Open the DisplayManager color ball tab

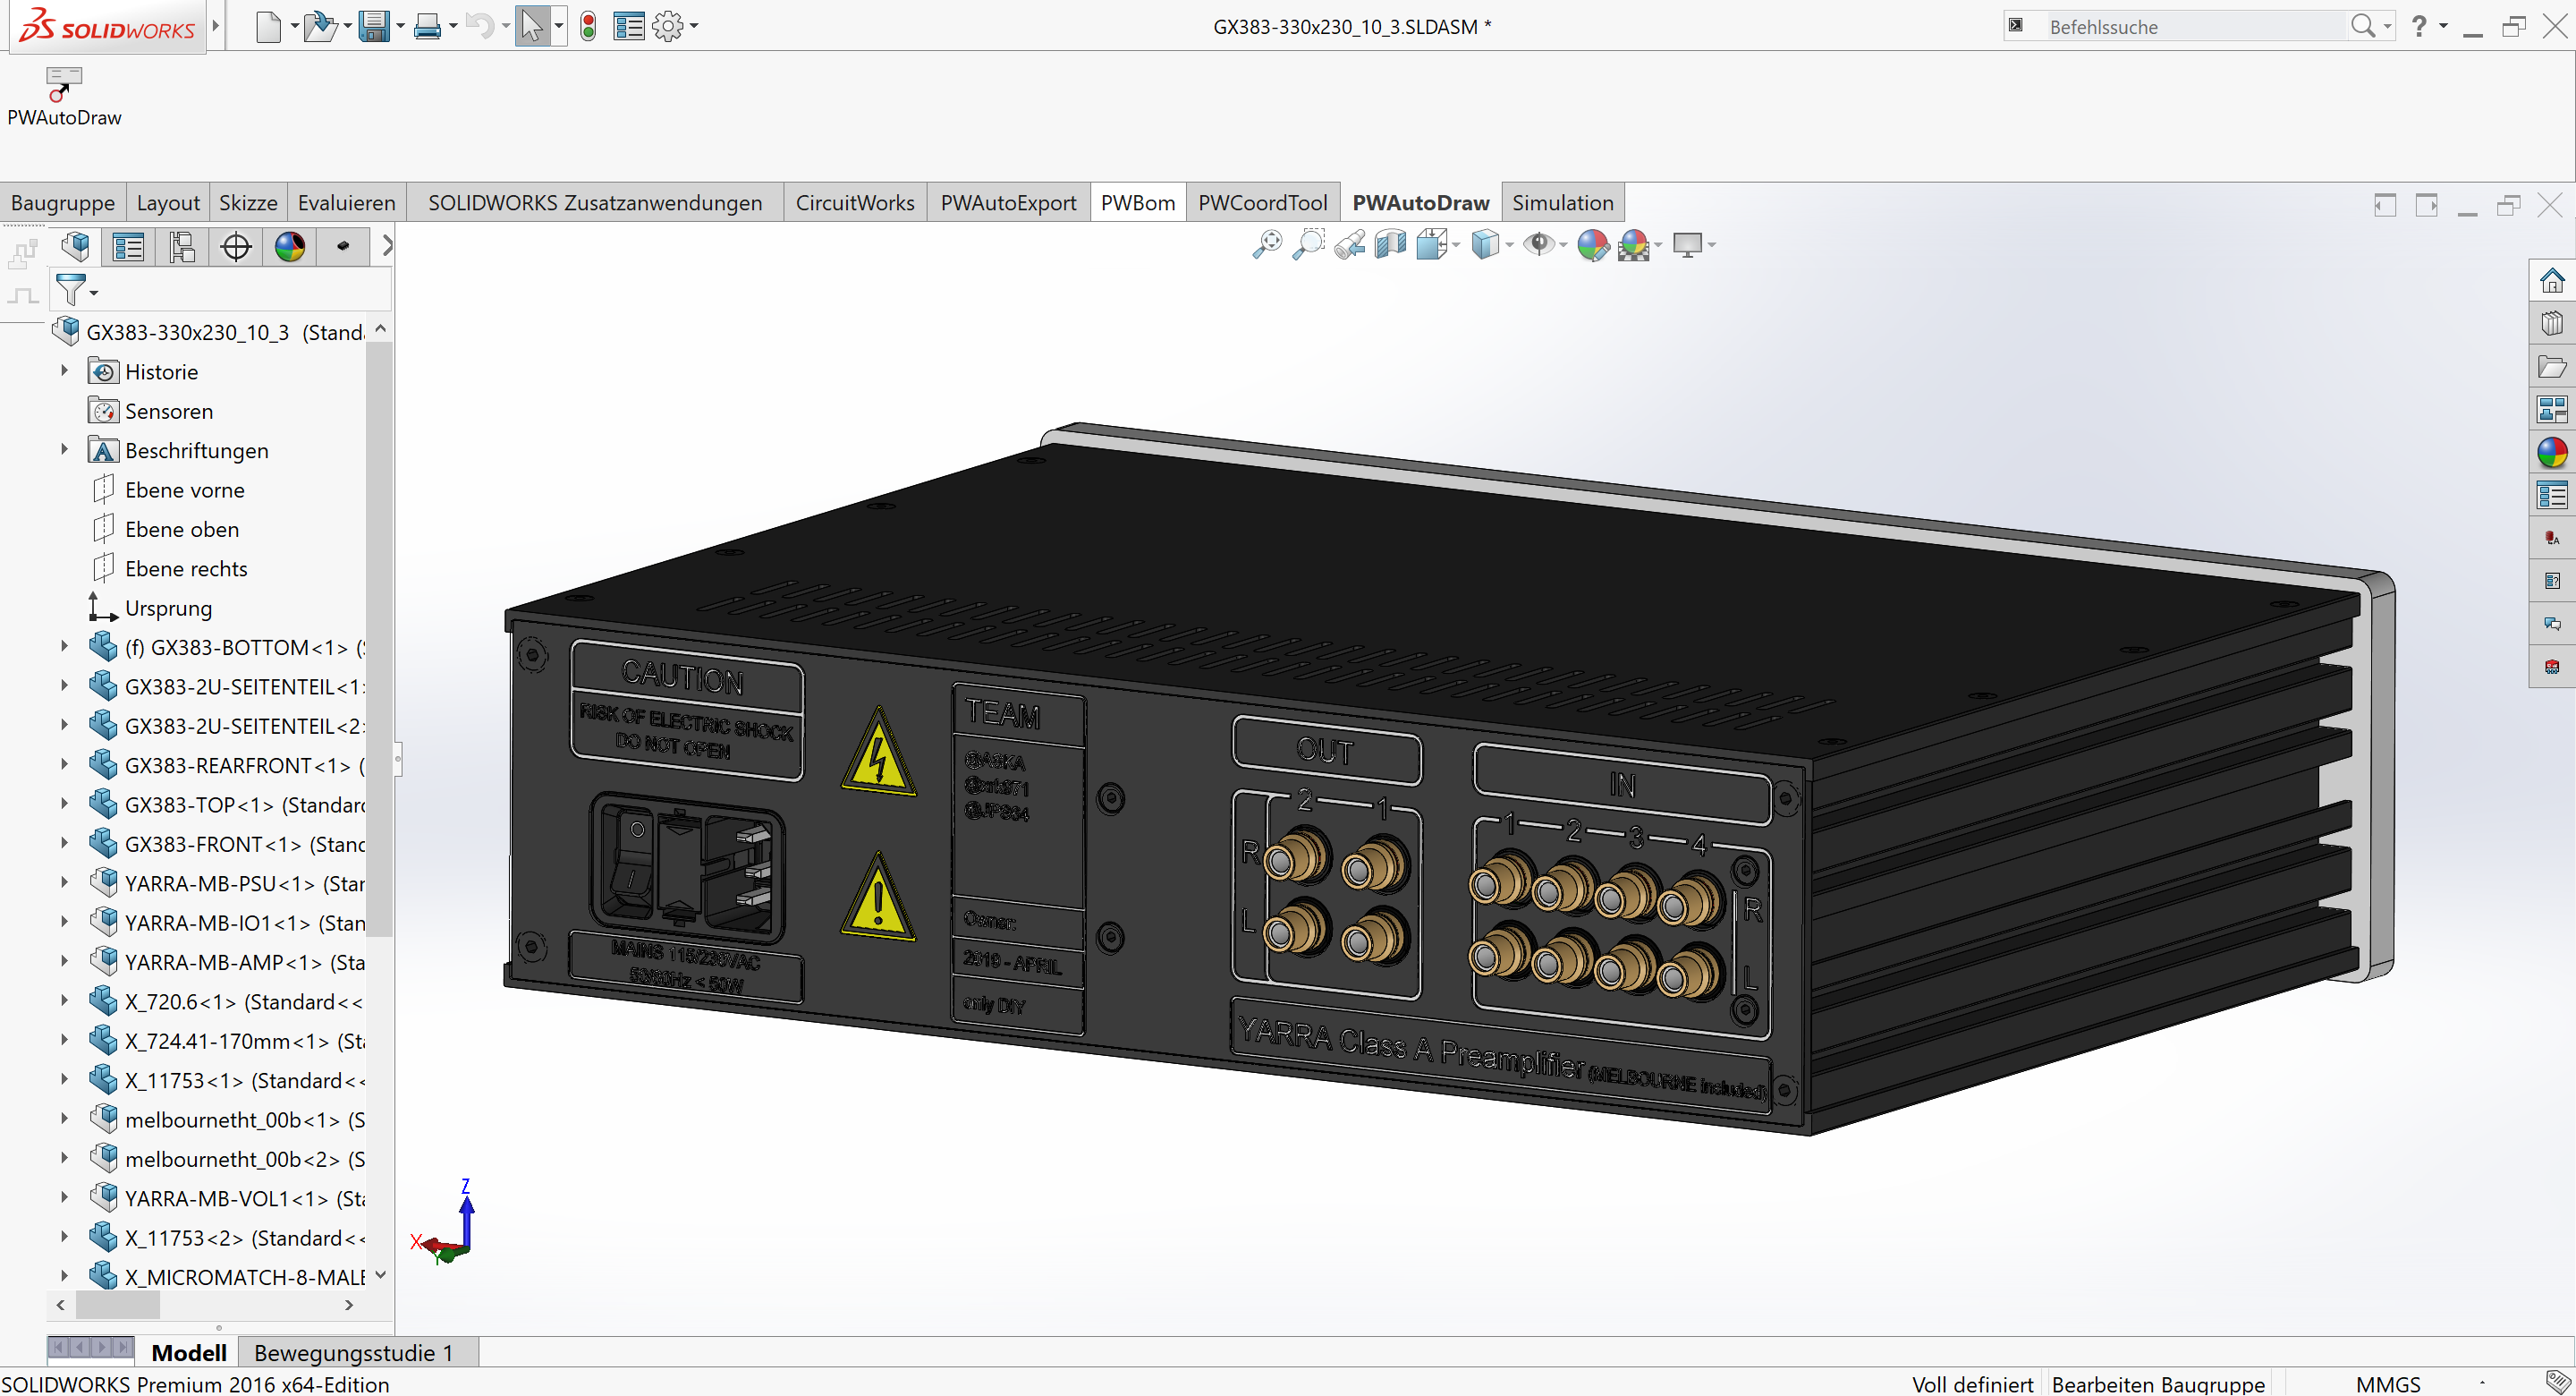pyautogui.click(x=290, y=246)
